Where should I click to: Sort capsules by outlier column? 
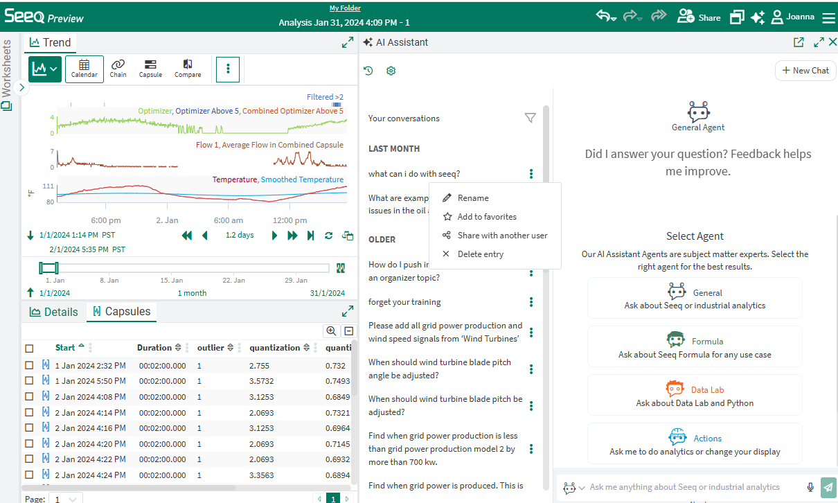pyautogui.click(x=215, y=348)
